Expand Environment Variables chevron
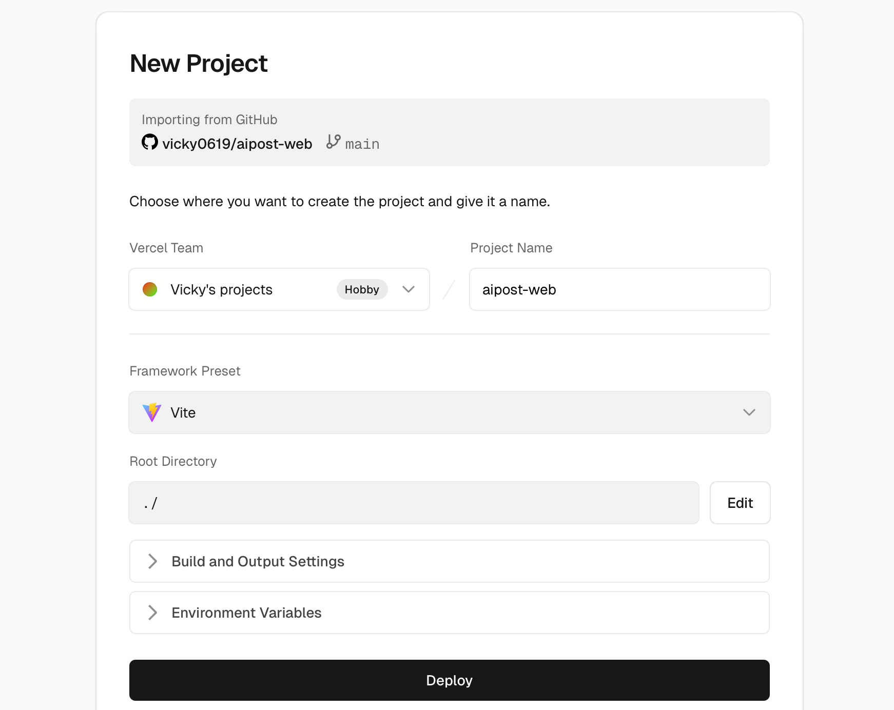Image resolution: width=894 pixels, height=710 pixels. point(152,613)
